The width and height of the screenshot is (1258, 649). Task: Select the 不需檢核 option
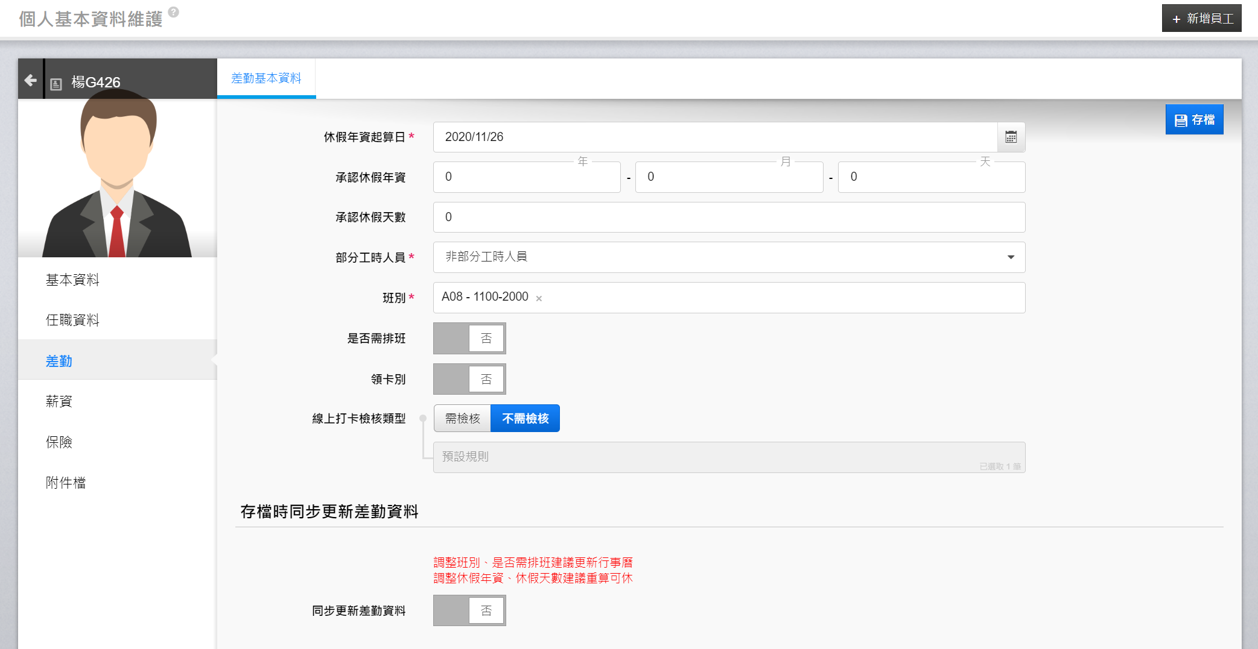click(525, 418)
